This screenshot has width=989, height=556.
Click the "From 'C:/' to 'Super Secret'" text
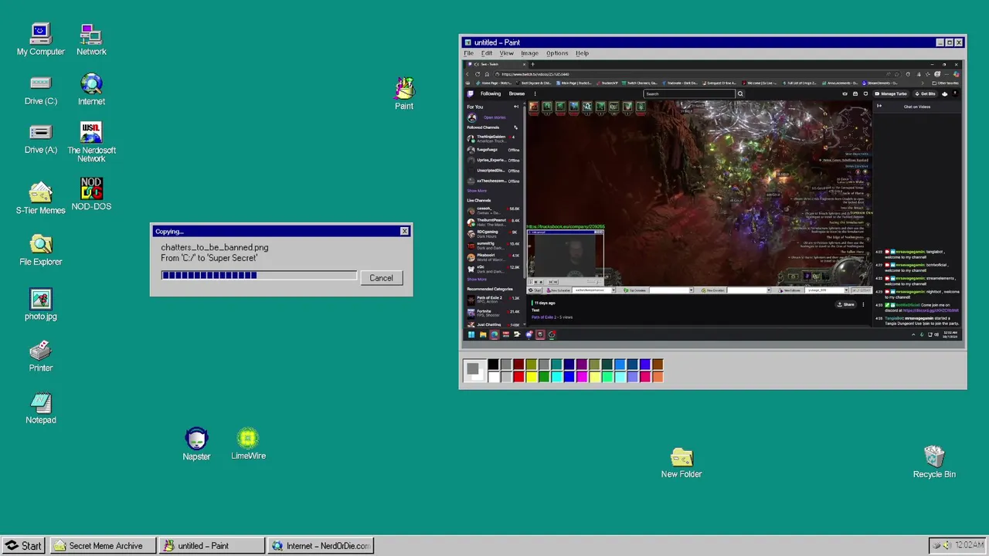click(x=209, y=258)
